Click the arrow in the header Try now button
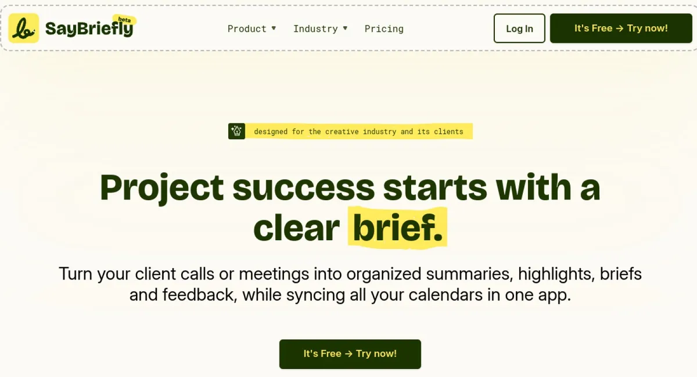The width and height of the screenshot is (697, 377). point(620,28)
